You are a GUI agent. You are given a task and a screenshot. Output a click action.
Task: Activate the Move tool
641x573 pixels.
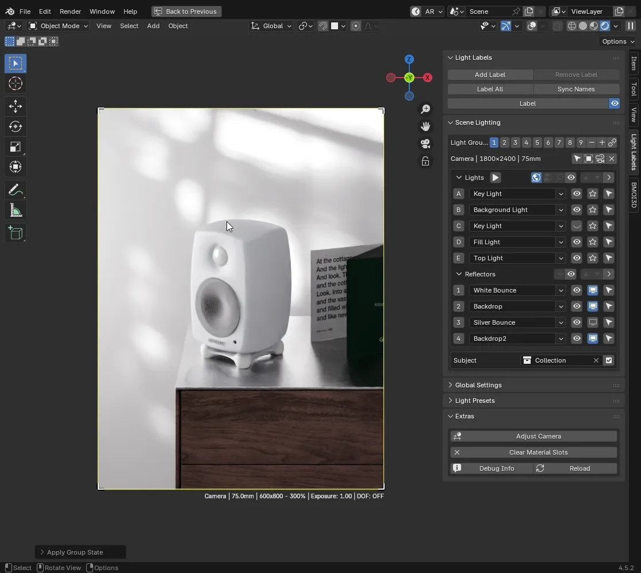[x=15, y=106]
